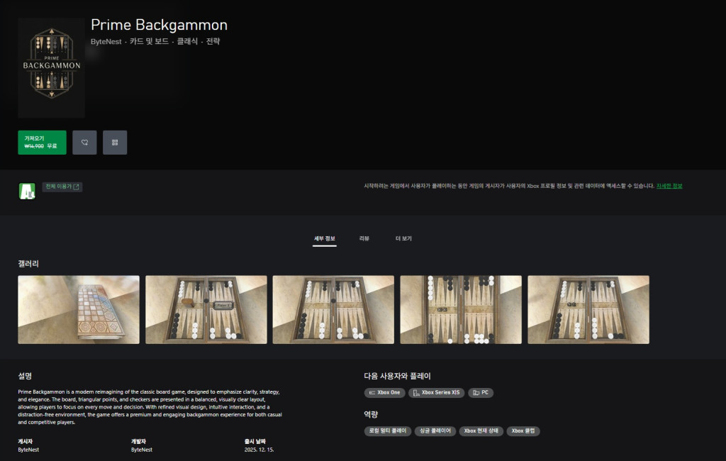Image resolution: width=726 pixels, height=461 pixels.
Task: Open the fourth gallery screenshot with top-down board
Action: (x=461, y=310)
